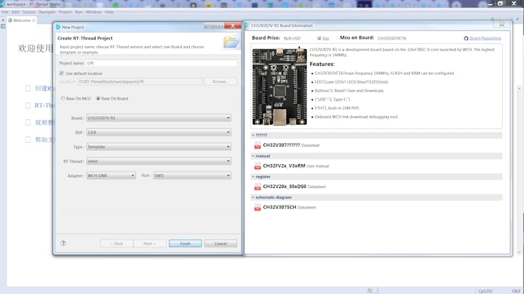The width and height of the screenshot is (524, 294).
Task: Expand the Adapter WCH-LINK dropdown
Action: tap(110, 175)
